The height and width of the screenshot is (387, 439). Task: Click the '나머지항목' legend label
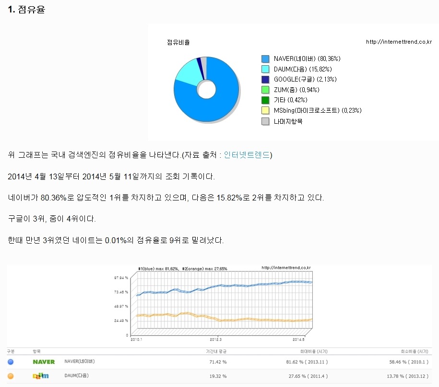(x=288, y=121)
